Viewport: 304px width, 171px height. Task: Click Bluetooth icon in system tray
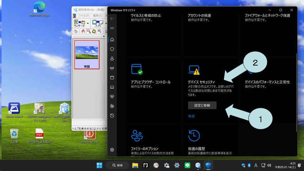[x=249, y=165]
